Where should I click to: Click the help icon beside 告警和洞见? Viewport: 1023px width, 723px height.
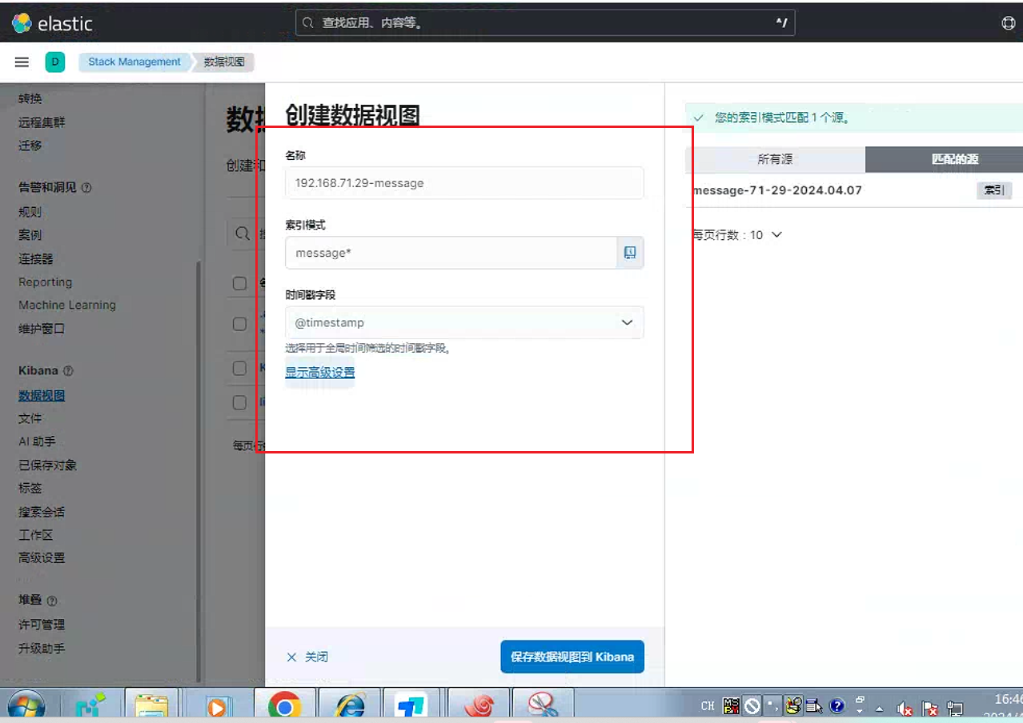click(86, 188)
